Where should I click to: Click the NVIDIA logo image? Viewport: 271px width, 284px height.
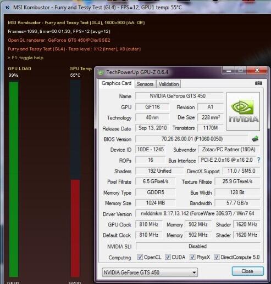[243, 111]
